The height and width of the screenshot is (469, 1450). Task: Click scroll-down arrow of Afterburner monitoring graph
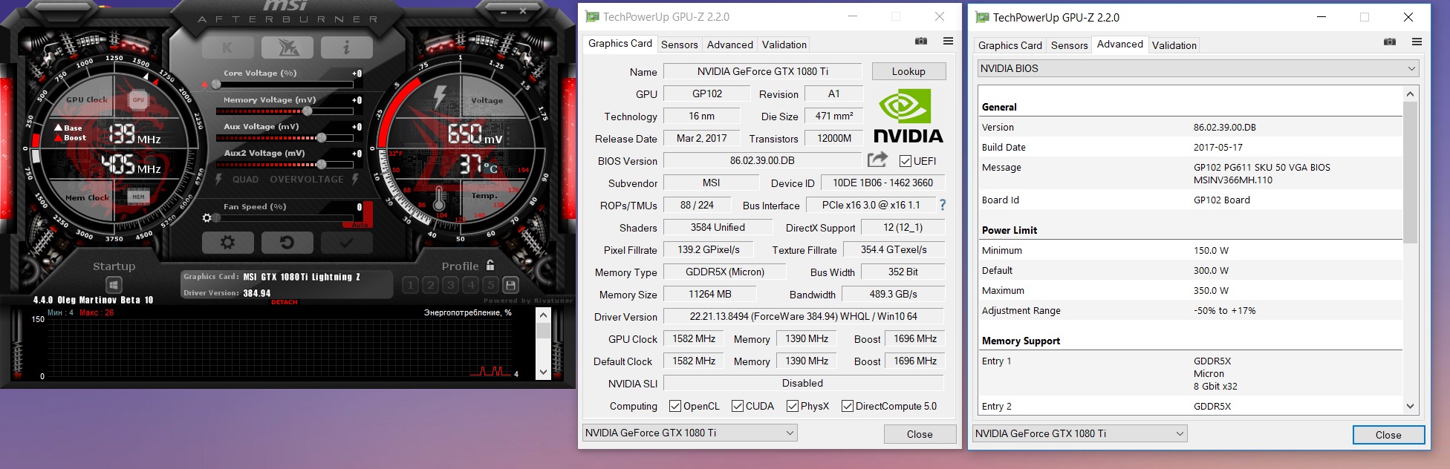pos(543,372)
